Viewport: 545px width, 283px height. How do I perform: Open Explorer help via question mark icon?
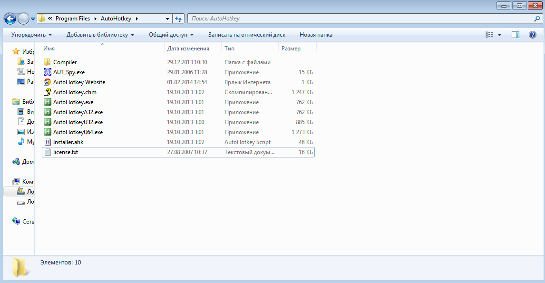[x=533, y=35]
